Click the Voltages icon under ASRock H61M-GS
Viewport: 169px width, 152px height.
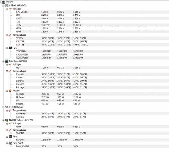click(x=10, y=9)
